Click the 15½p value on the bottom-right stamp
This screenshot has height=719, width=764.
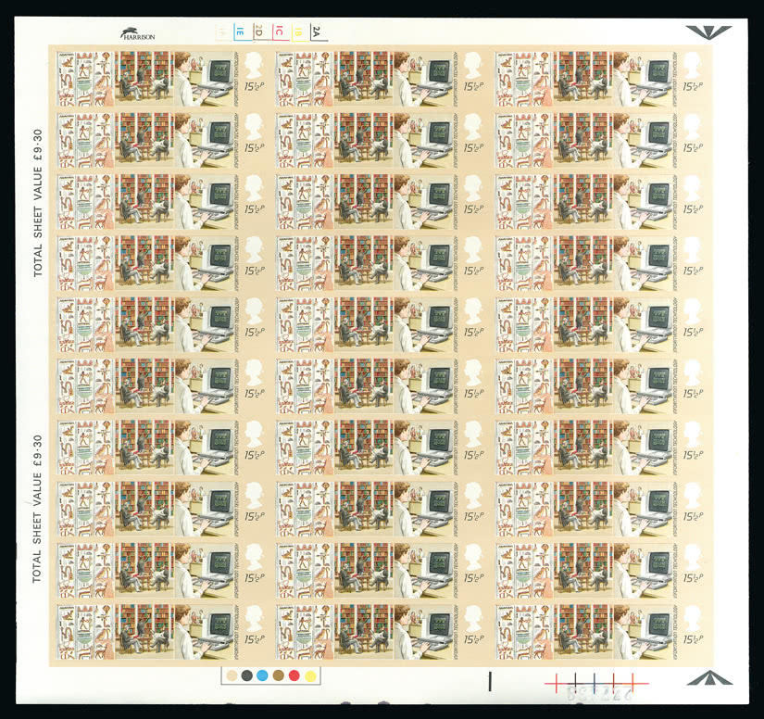click(x=693, y=639)
